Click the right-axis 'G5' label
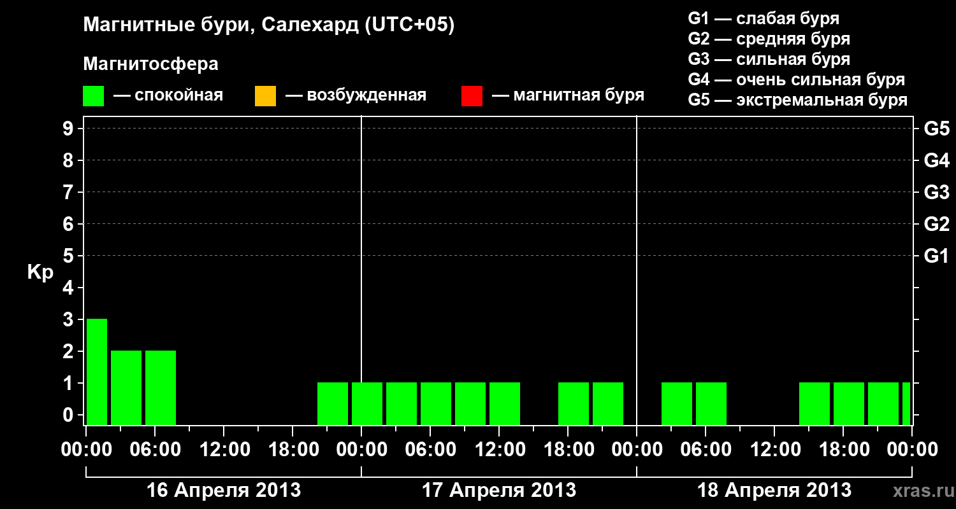The height and width of the screenshot is (509, 956). pos(936,129)
